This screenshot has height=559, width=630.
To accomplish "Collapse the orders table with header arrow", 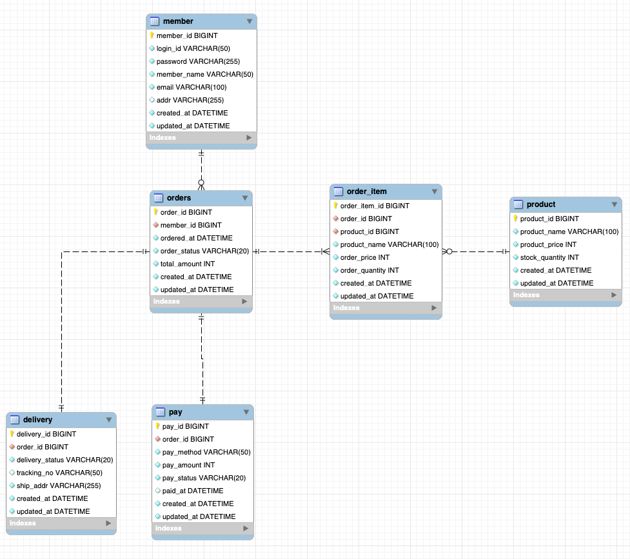I will tap(245, 199).
